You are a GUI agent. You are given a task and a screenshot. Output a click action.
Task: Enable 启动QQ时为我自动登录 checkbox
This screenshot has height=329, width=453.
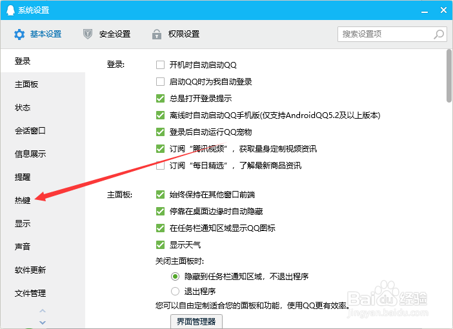click(160, 81)
